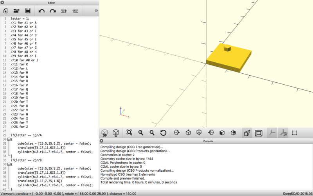Screen dimensions: 313x196
Task: Redo the last edit
Action: (53, 11)
